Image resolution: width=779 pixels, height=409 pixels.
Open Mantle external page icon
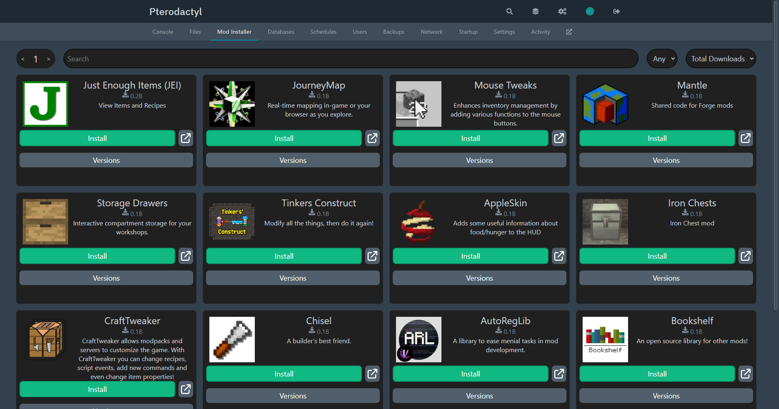[x=746, y=138]
